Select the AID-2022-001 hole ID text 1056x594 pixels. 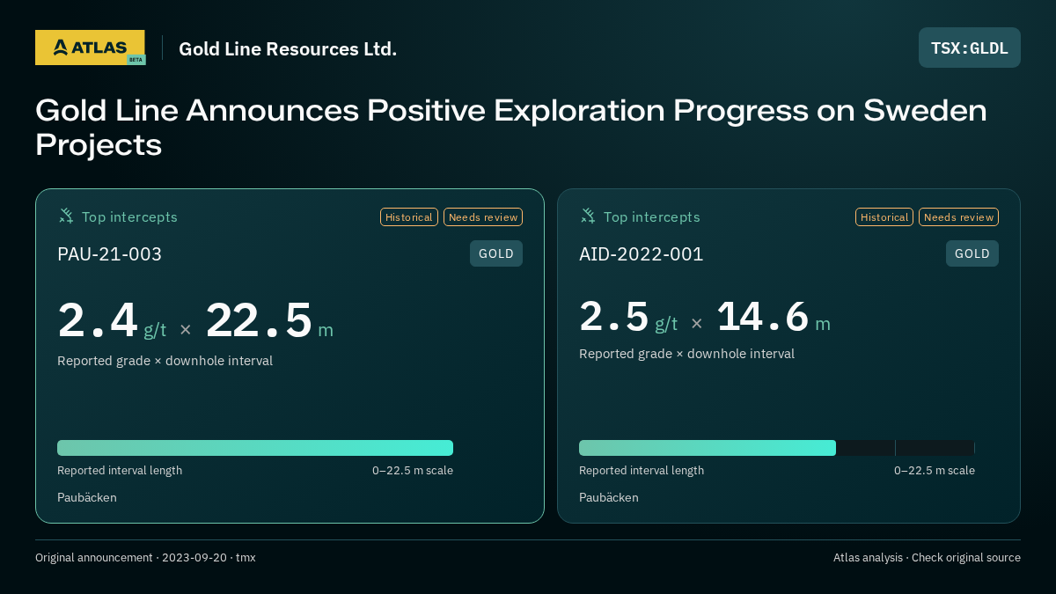(x=642, y=254)
